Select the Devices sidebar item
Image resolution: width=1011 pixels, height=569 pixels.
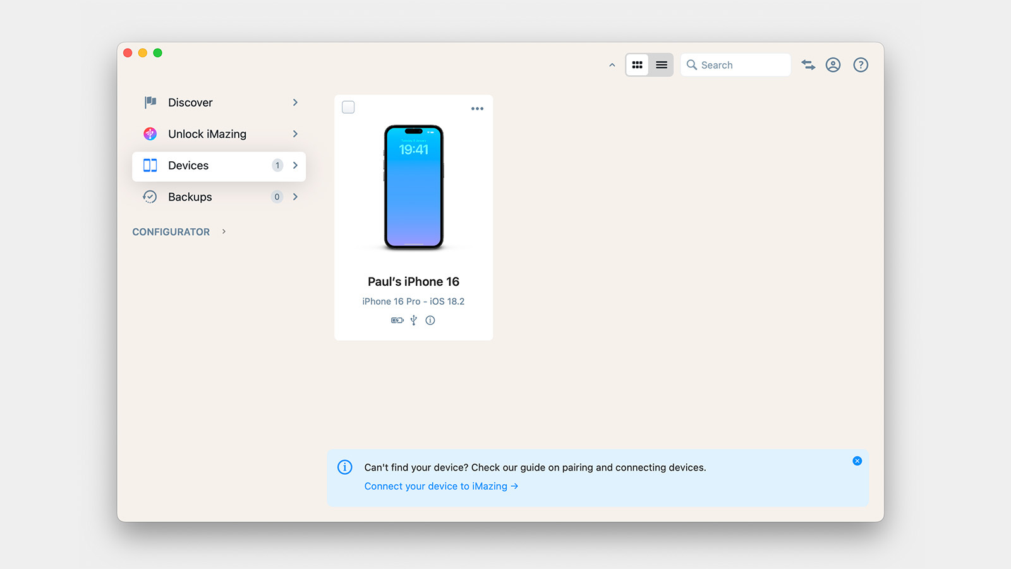[219, 166]
